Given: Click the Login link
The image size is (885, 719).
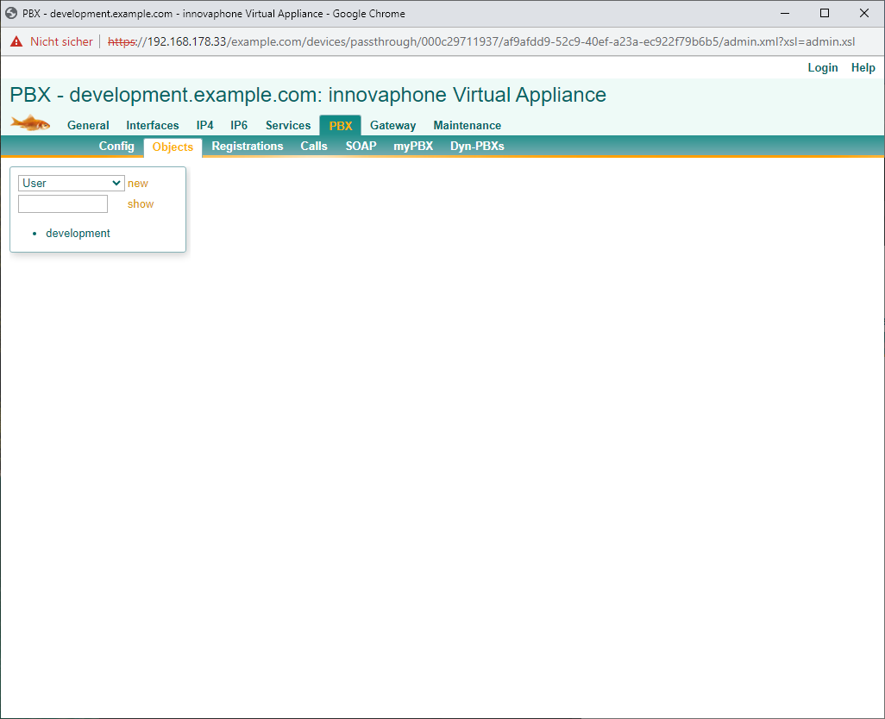Looking at the screenshot, I should click(822, 67).
